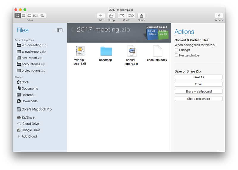
Task: Open ZipShare cloud service
Action: [26, 117]
